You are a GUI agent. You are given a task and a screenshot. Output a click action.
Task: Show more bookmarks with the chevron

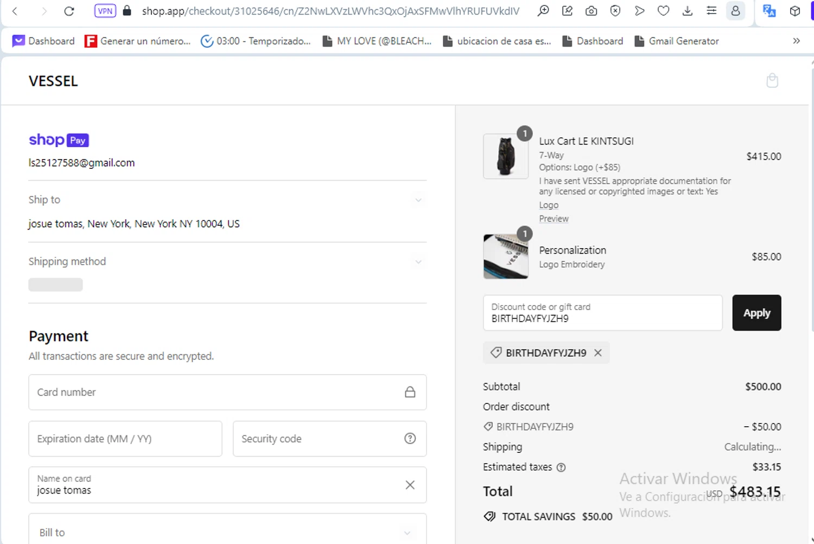click(796, 41)
